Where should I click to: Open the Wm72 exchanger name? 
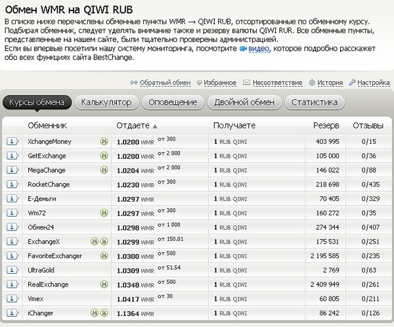point(37,213)
